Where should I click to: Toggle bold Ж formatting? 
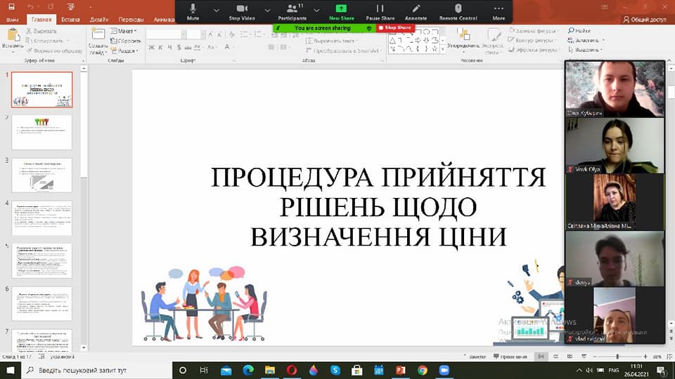pyautogui.click(x=151, y=48)
